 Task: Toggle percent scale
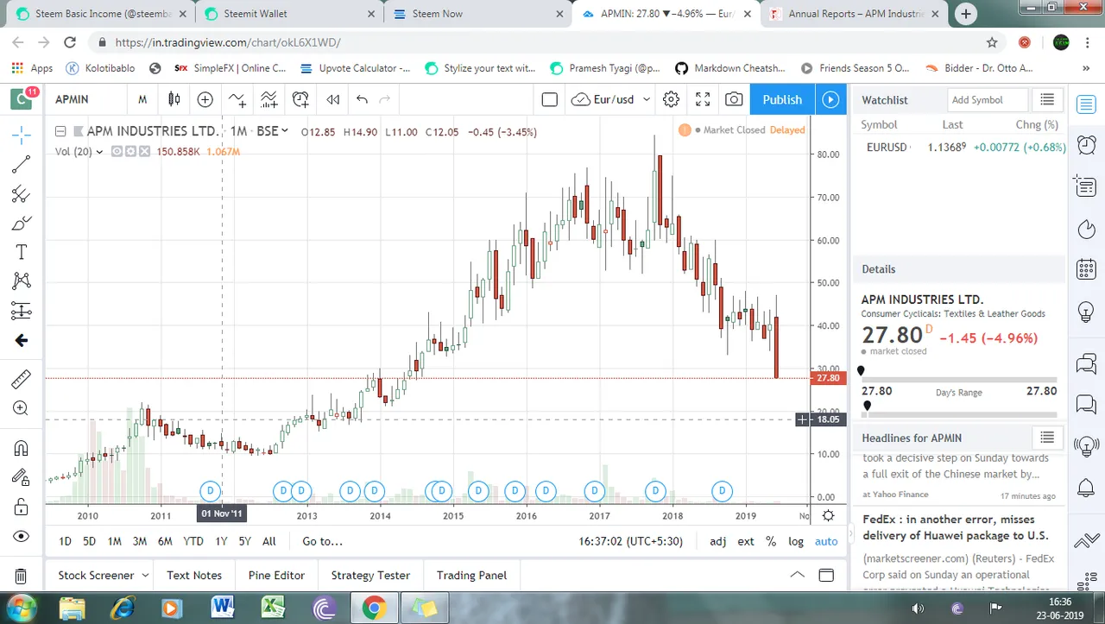point(771,541)
